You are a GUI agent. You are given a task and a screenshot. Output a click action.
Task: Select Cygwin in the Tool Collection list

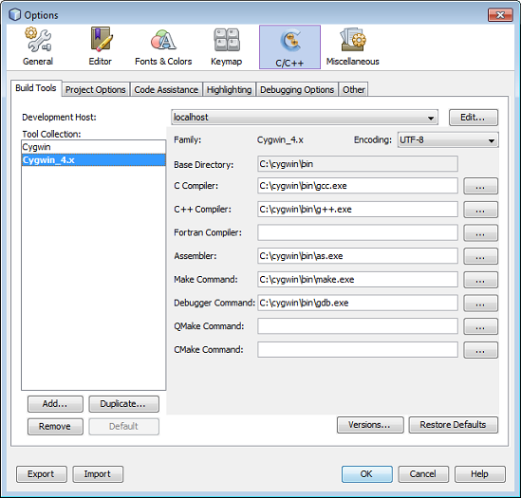pos(93,147)
